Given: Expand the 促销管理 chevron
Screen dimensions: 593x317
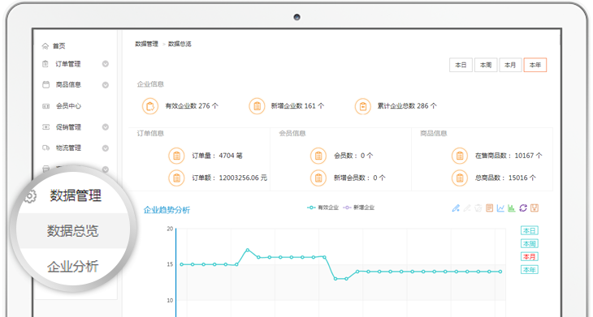Looking at the screenshot, I should click(106, 127).
